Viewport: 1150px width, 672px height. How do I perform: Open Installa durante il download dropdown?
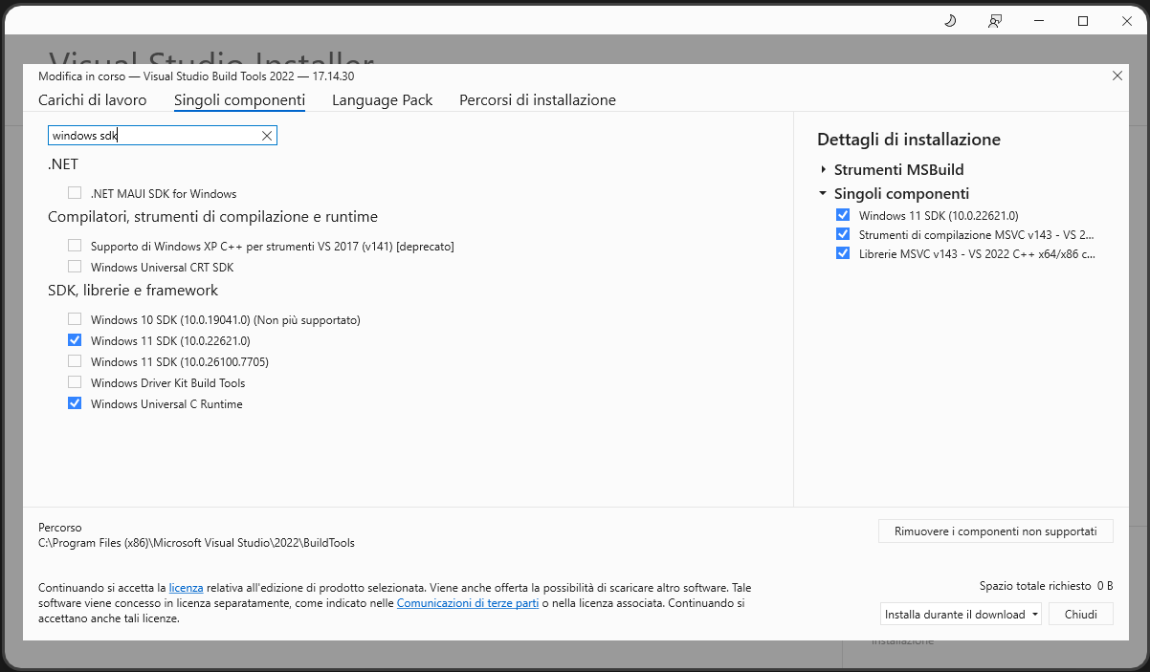[961, 615]
